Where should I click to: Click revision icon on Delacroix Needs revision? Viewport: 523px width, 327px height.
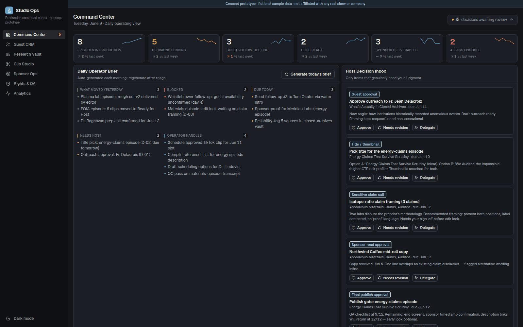pyautogui.click(x=380, y=128)
